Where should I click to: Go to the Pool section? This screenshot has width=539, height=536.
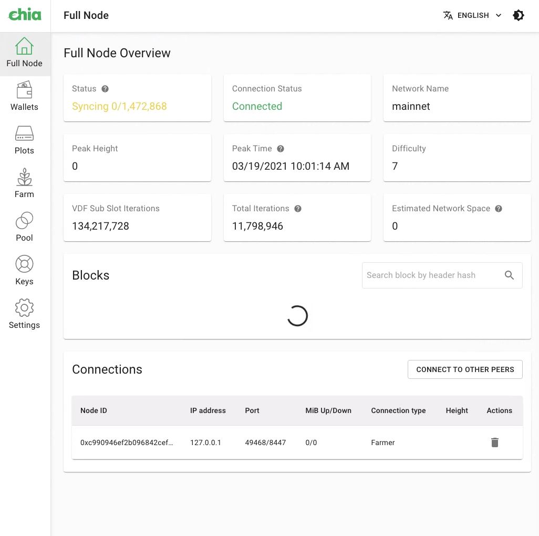click(x=24, y=227)
